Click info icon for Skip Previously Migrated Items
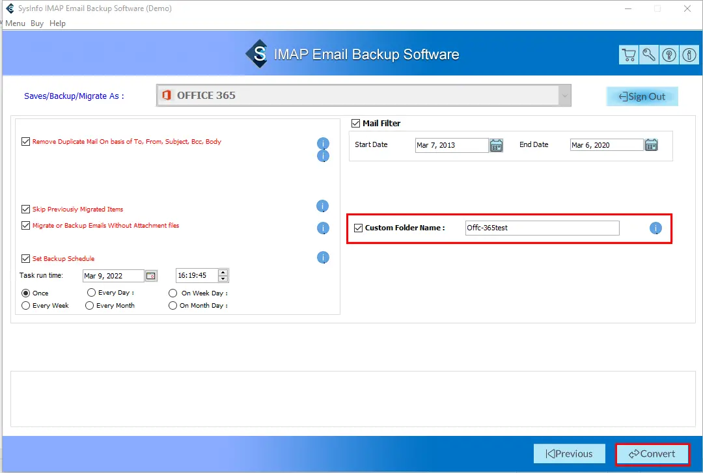This screenshot has height=473, width=703. pyautogui.click(x=323, y=206)
